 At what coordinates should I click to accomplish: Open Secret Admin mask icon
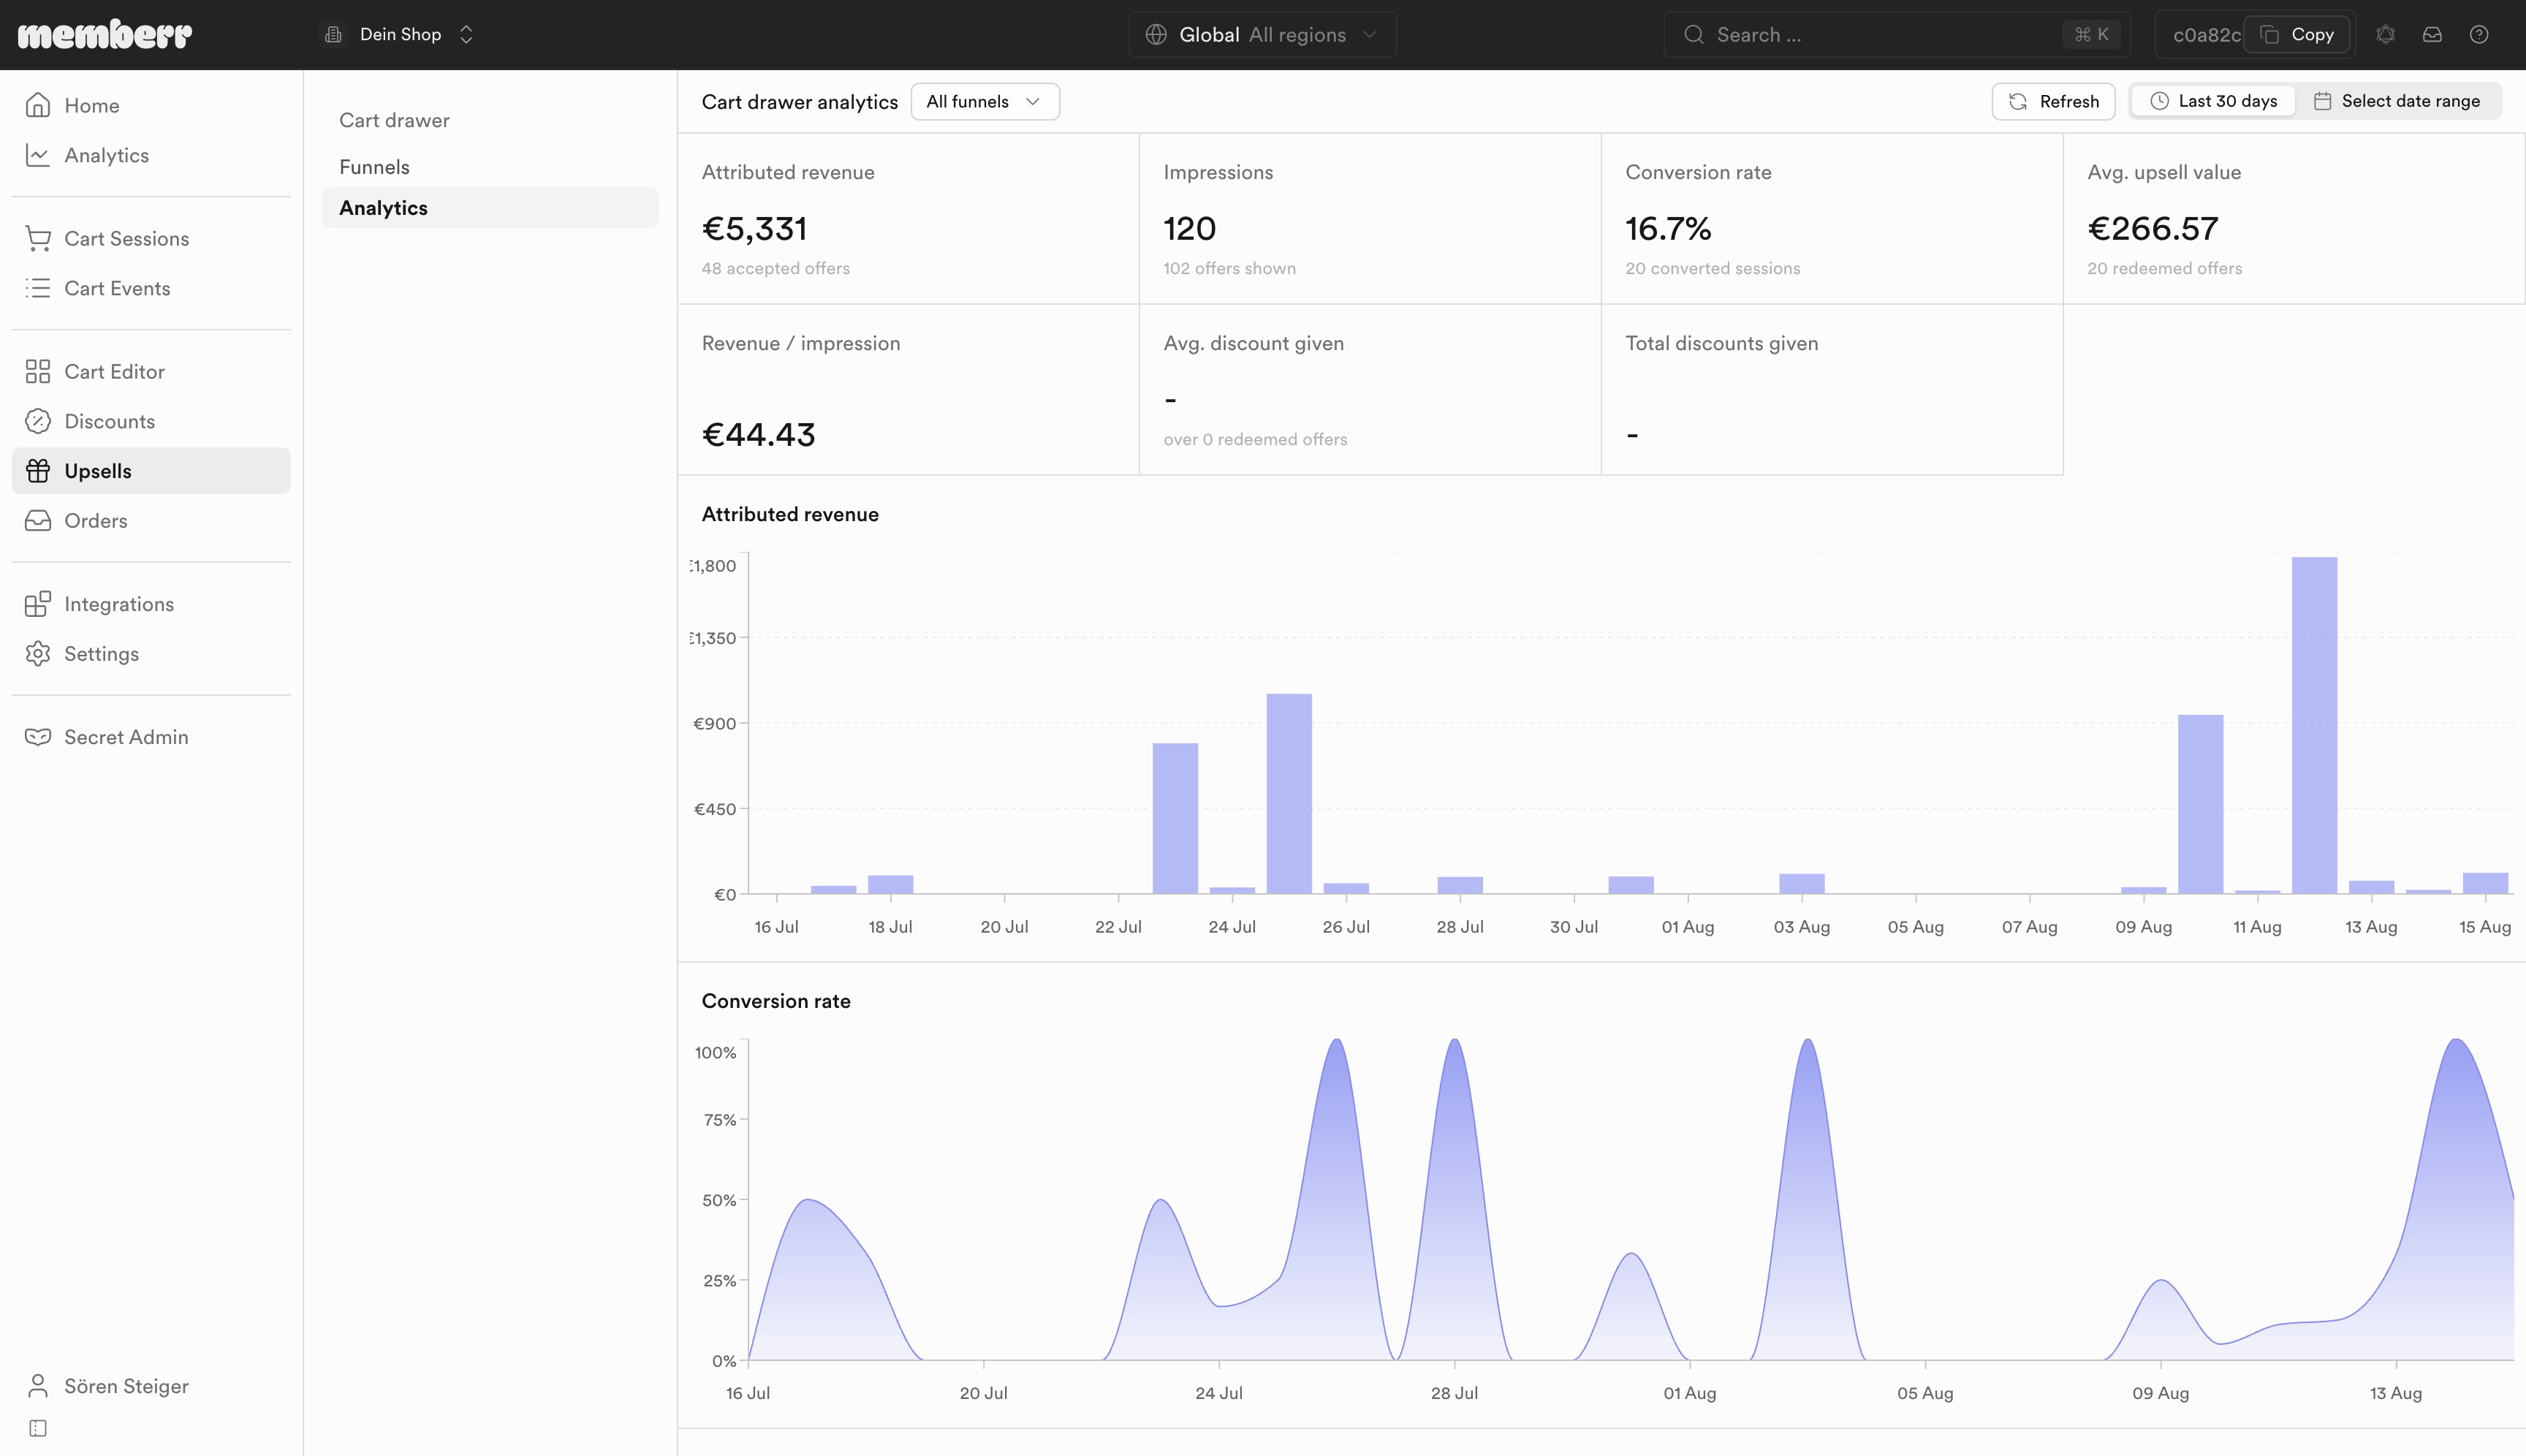[38, 737]
